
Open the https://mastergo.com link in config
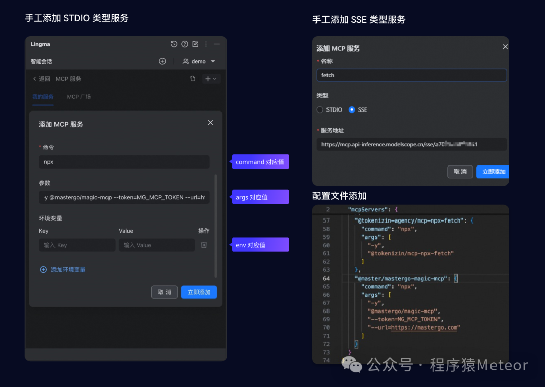[424, 327]
